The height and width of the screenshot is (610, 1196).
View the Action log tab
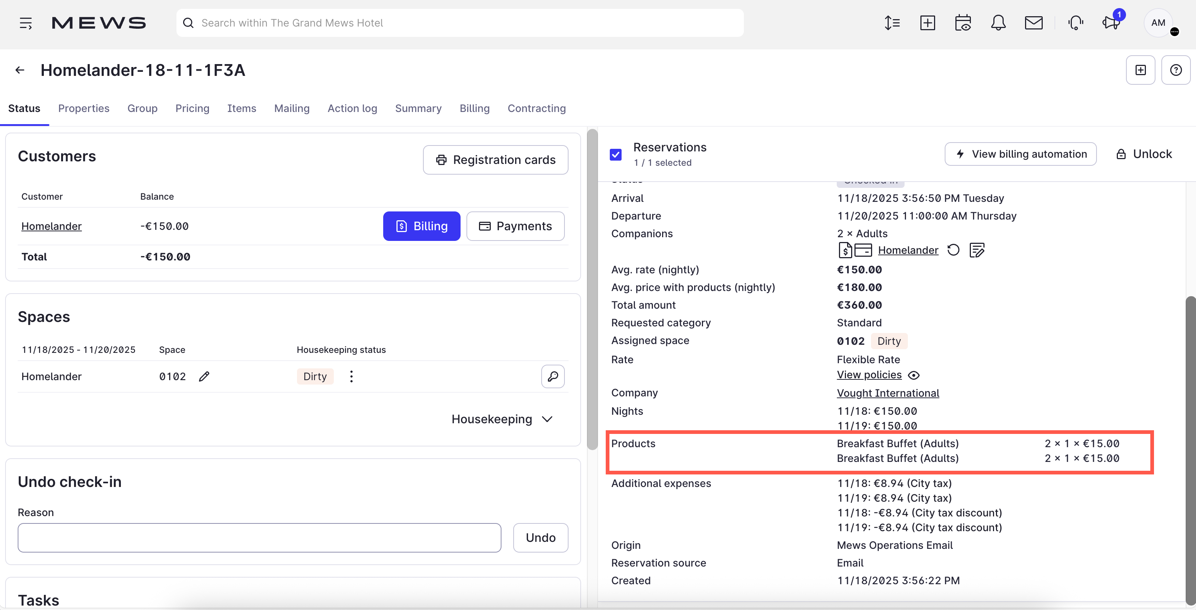pyautogui.click(x=352, y=108)
